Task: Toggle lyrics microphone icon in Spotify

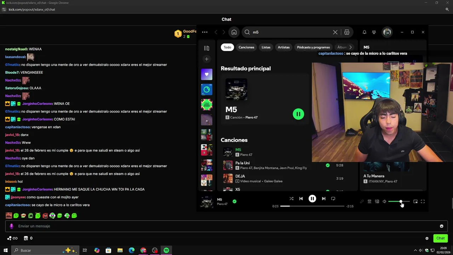Action: tap(362, 202)
